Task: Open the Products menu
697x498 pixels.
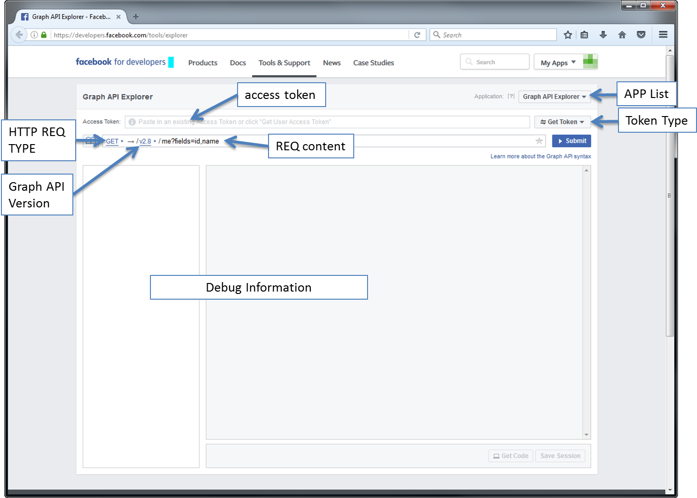Action: 203,63
